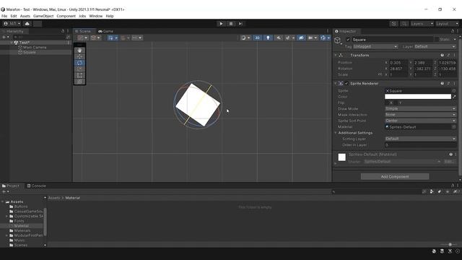Open the Layer Default dropdown

coord(435,46)
